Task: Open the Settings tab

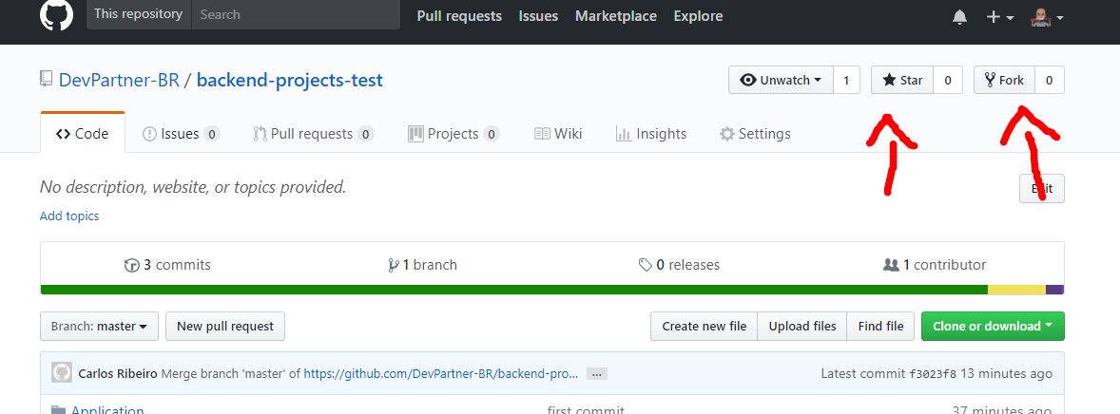Action: pos(755,134)
